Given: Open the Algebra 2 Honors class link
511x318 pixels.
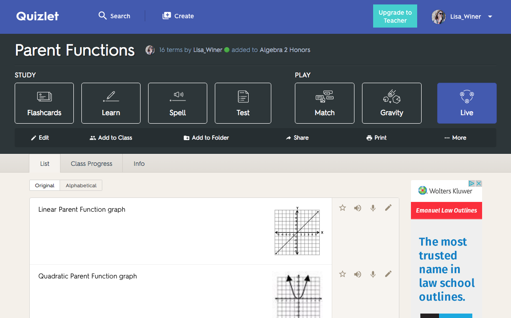Looking at the screenshot, I should (x=285, y=50).
